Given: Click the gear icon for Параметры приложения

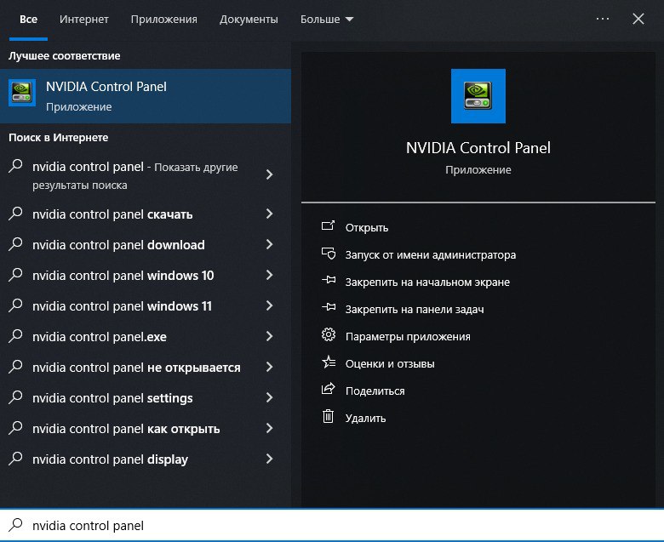Looking at the screenshot, I should pos(329,334).
